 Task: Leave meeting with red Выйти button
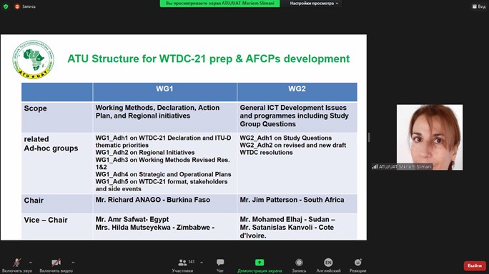[474, 265]
